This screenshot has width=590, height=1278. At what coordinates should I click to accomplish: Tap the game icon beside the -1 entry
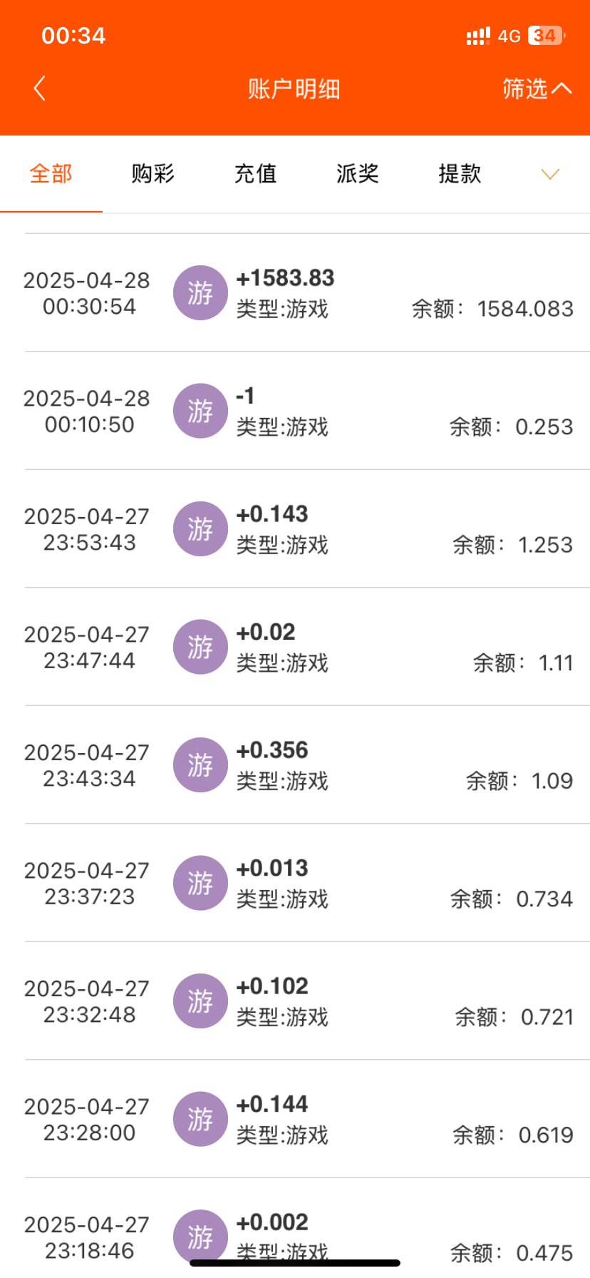(200, 411)
